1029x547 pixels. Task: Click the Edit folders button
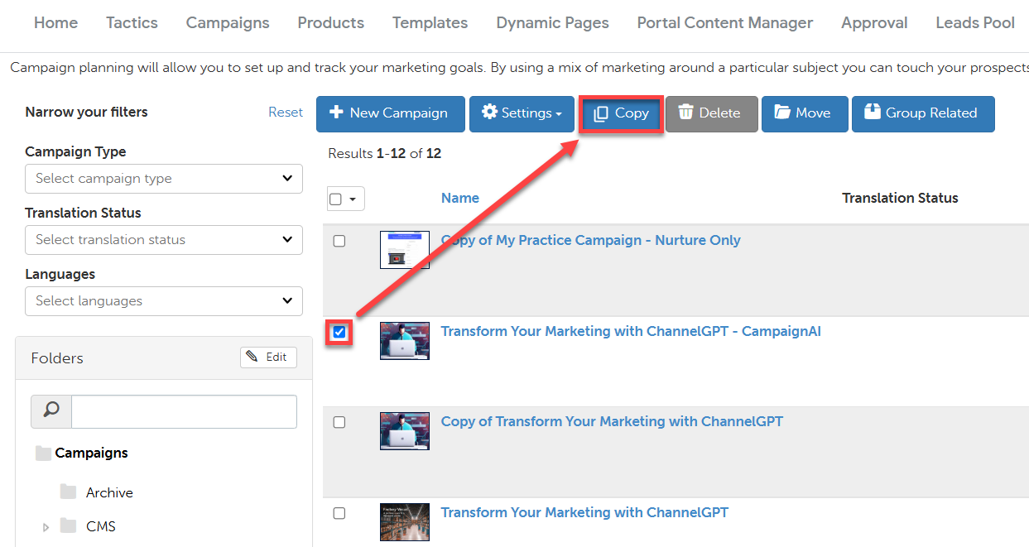tap(268, 357)
